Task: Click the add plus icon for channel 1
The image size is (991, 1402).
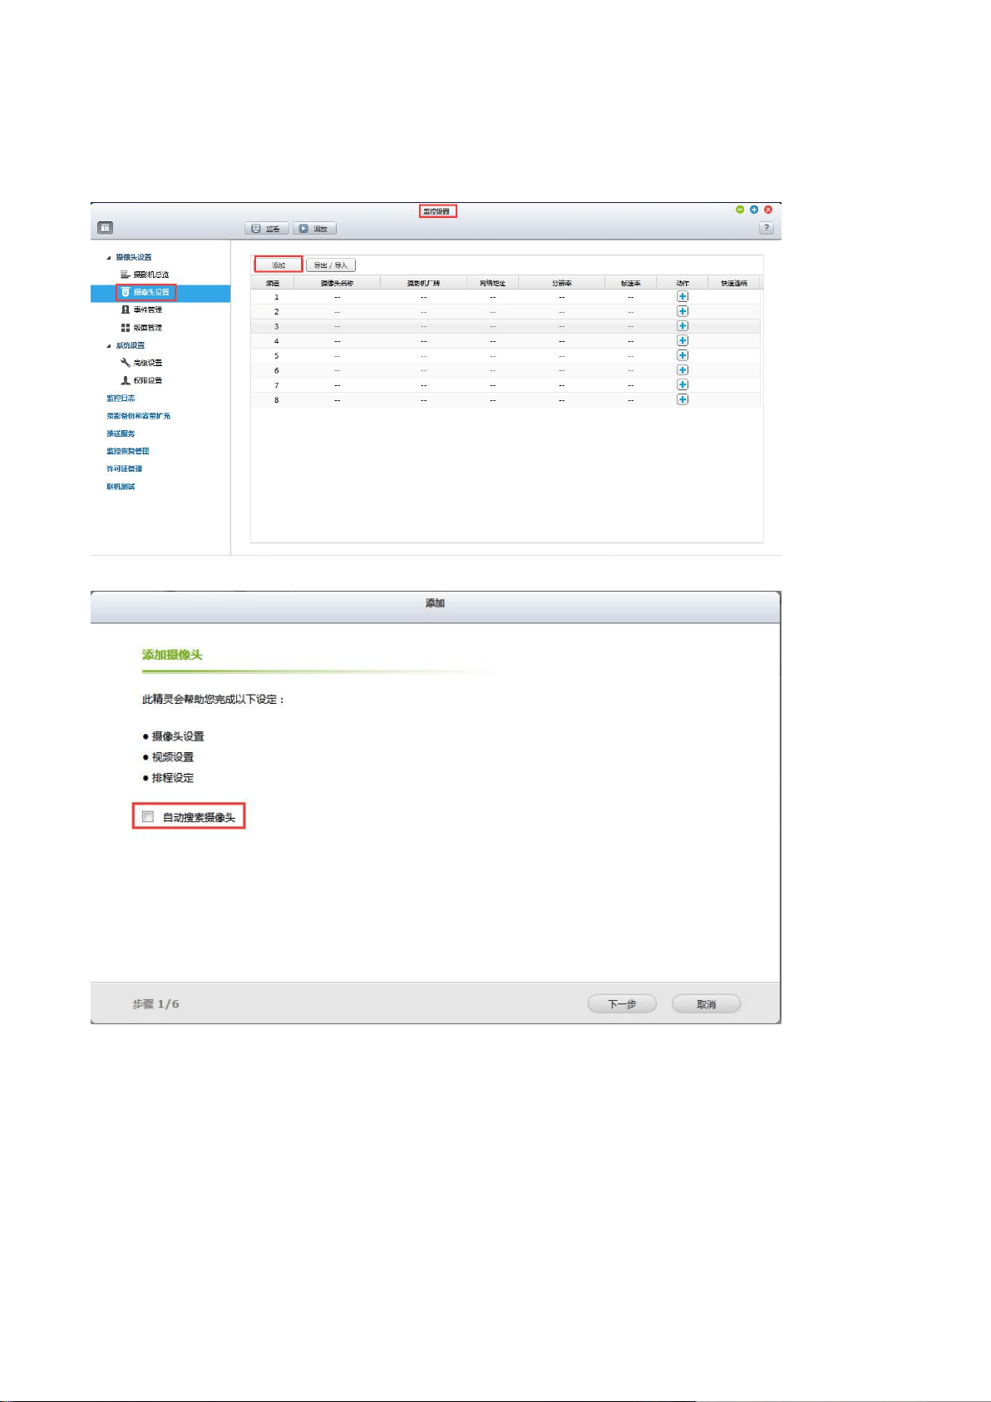Action: [x=683, y=297]
